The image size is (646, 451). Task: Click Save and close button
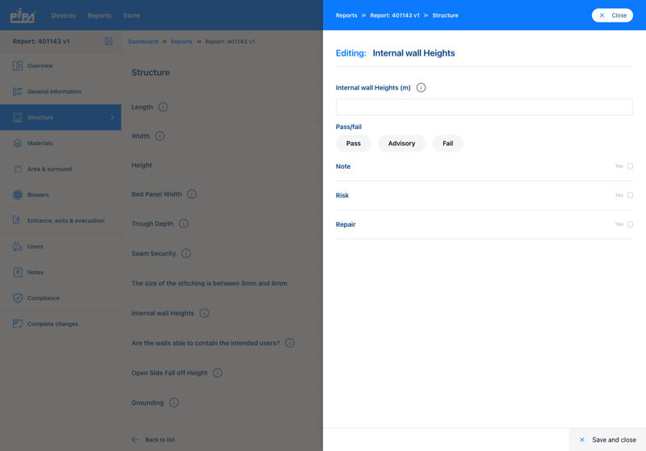tap(607, 440)
